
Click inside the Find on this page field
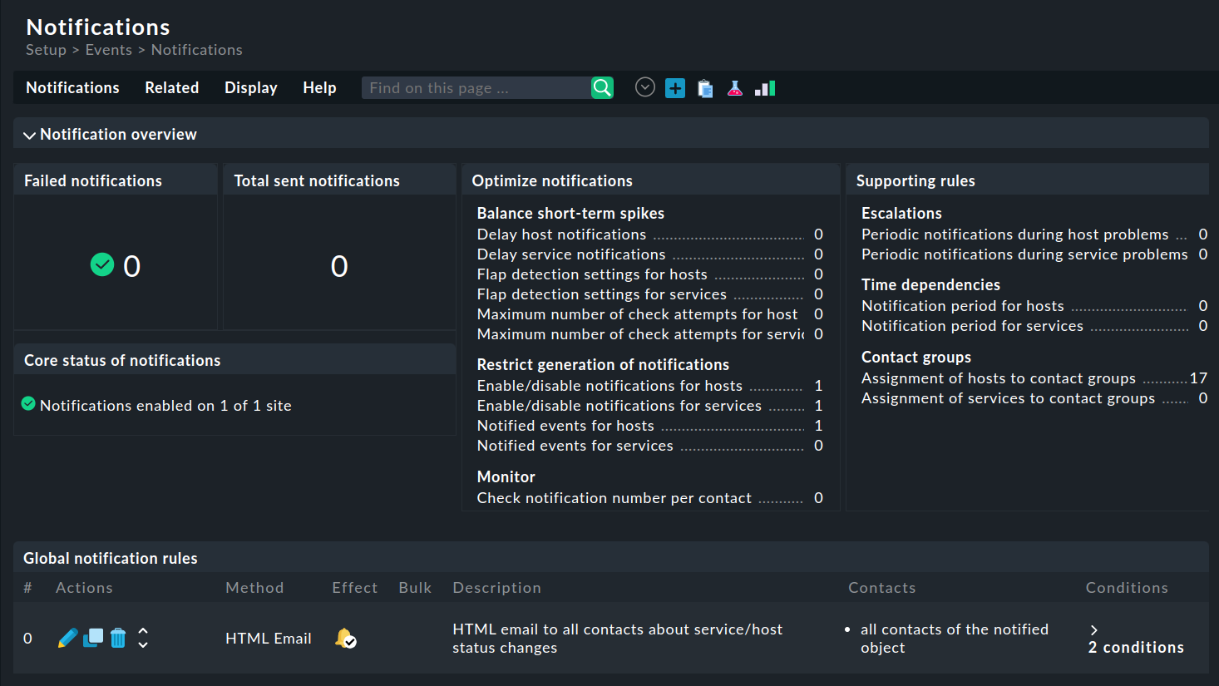click(x=474, y=86)
